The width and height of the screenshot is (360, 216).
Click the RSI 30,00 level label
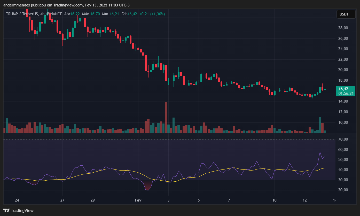pos(343,180)
